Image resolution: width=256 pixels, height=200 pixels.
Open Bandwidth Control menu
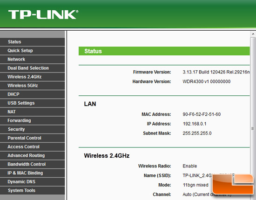[x=32, y=164]
